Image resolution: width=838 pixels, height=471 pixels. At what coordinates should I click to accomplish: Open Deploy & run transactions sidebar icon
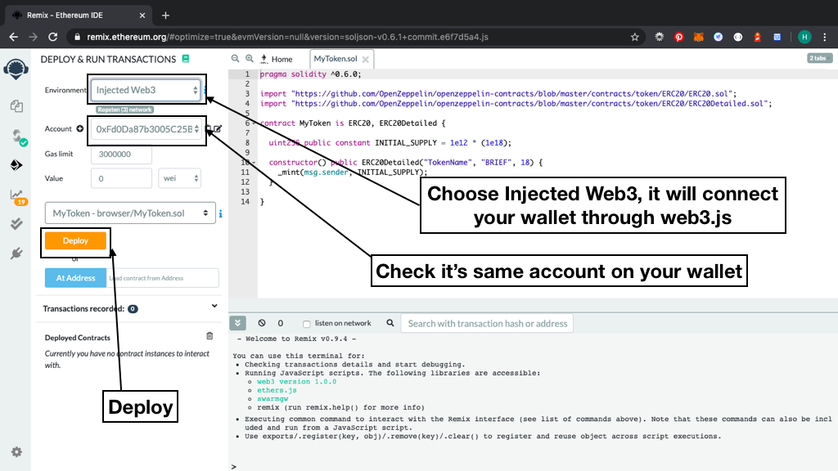click(x=16, y=165)
